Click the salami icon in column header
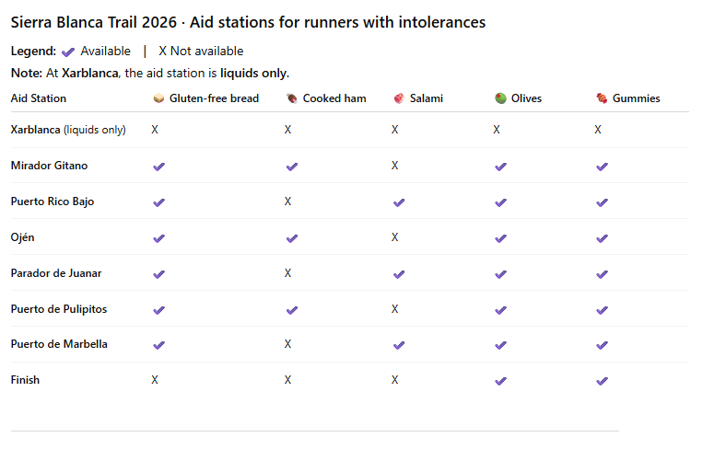The height and width of the screenshot is (449, 726). [398, 98]
